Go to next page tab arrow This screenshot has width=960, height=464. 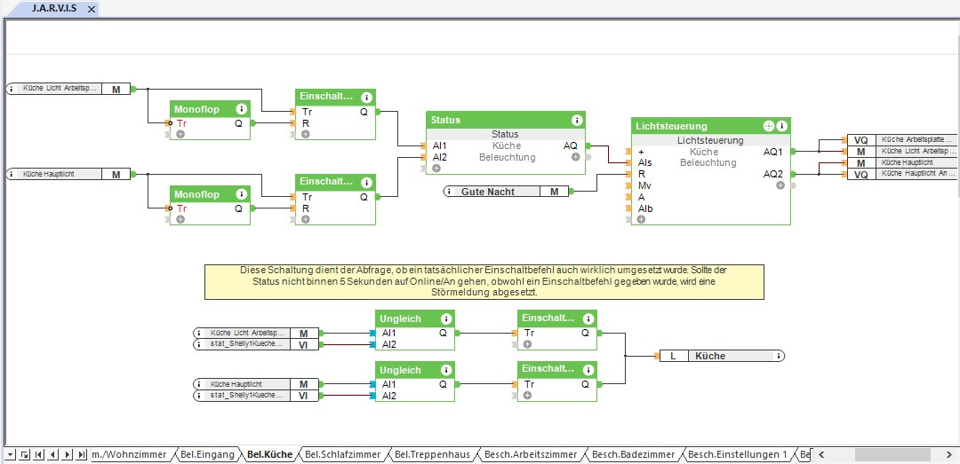click(x=68, y=454)
